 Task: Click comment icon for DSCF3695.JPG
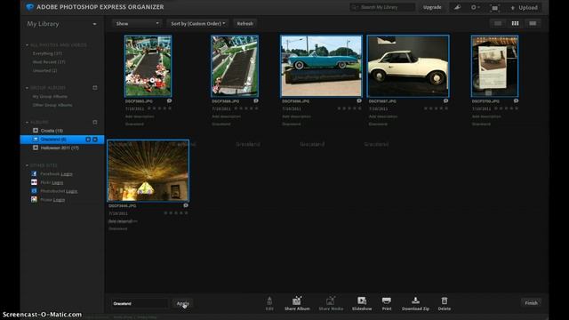tap(170, 100)
